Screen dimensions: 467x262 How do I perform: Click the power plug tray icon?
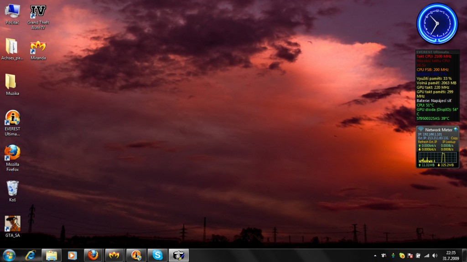pyautogui.click(x=418, y=256)
